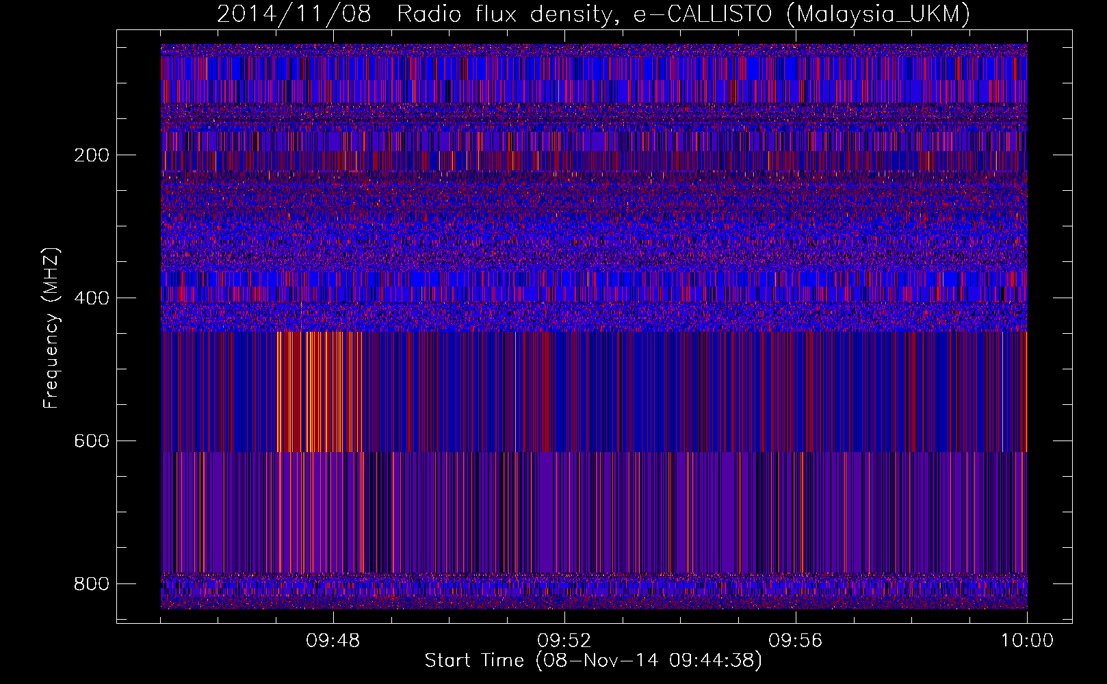Click the '09:48' time tick label

[x=333, y=641]
